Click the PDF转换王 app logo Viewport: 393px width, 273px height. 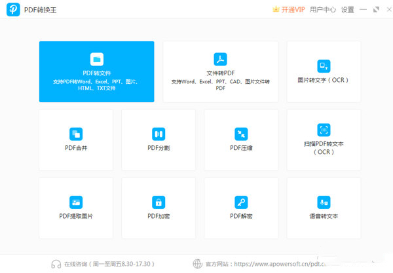(x=12, y=10)
